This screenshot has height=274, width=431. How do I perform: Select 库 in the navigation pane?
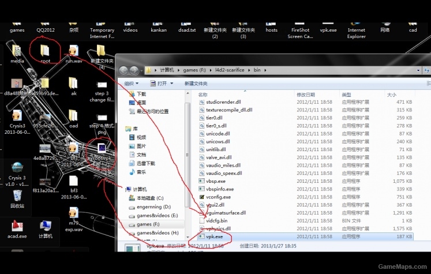[x=132, y=129]
